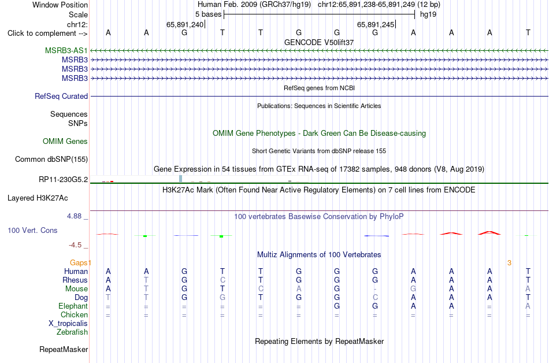Click the tallest red PhyloP conservation peak
549x363 pixels.
[x=489, y=233]
